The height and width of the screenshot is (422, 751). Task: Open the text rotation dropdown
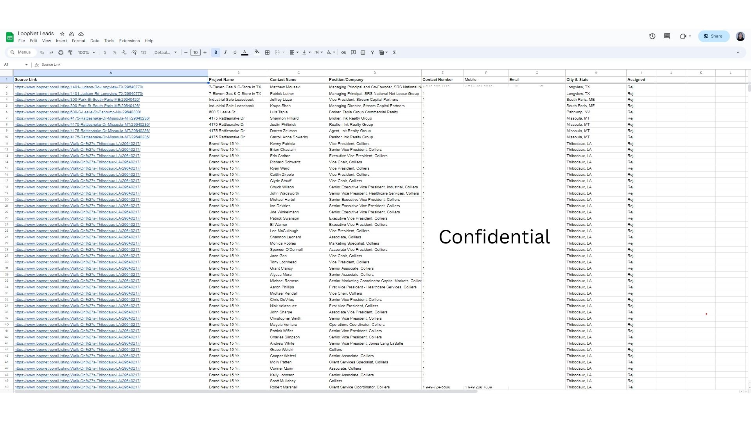pos(331,52)
